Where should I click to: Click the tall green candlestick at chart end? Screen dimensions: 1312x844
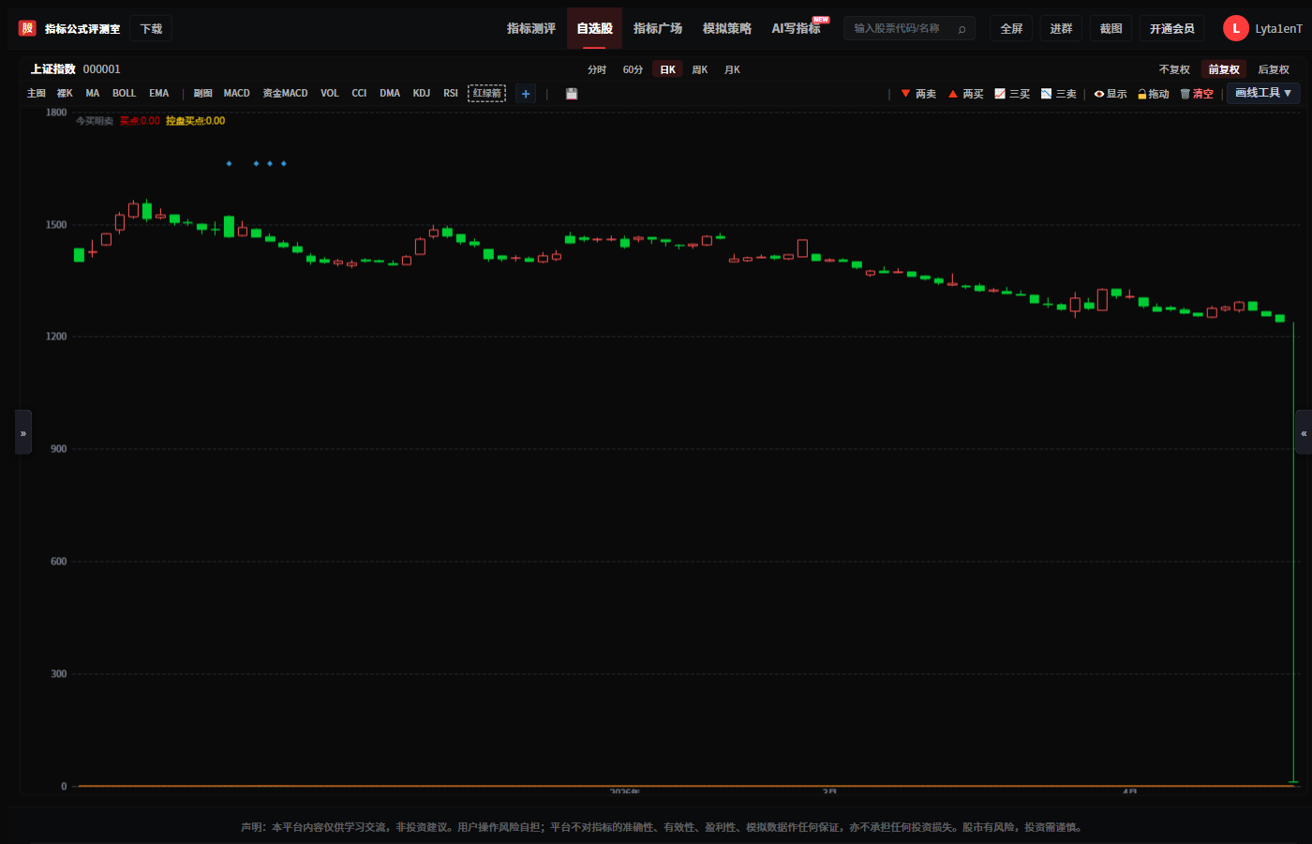pyautogui.click(x=1293, y=552)
